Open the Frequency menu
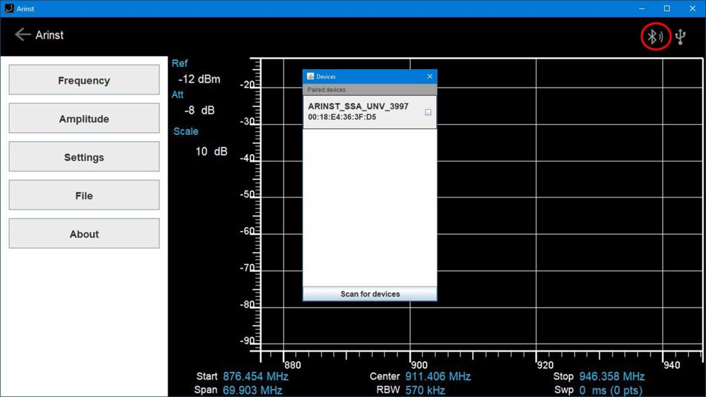This screenshot has height=397, width=706. 84,80
